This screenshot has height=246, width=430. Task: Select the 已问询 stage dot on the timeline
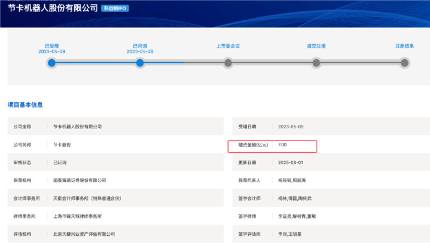pos(140,63)
